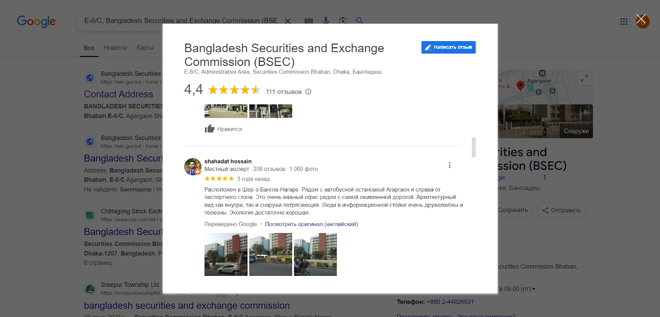Click the 4,4 star rating row
This screenshot has height=317, width=660.
[x=222, y=90]
